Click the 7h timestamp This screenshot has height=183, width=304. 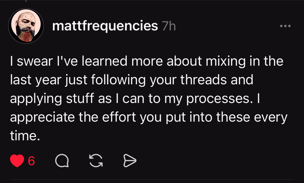[x=168, y=26]
